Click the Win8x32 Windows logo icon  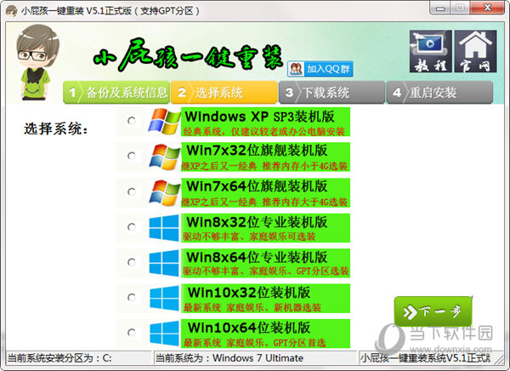click(x=164, y=228)
